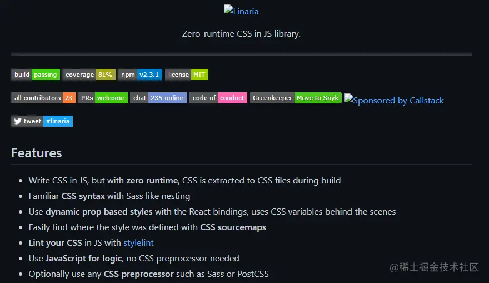Click the Features heading
Screen dimensions: 489x283
coord(37,153)
